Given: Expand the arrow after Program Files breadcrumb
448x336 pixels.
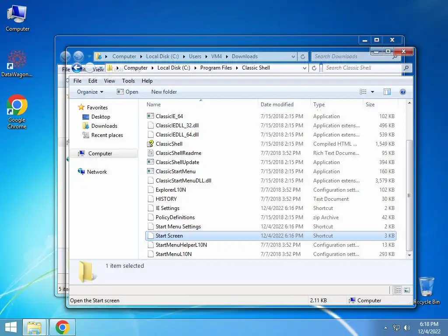Looking at the screenshot, I should 237,68.
